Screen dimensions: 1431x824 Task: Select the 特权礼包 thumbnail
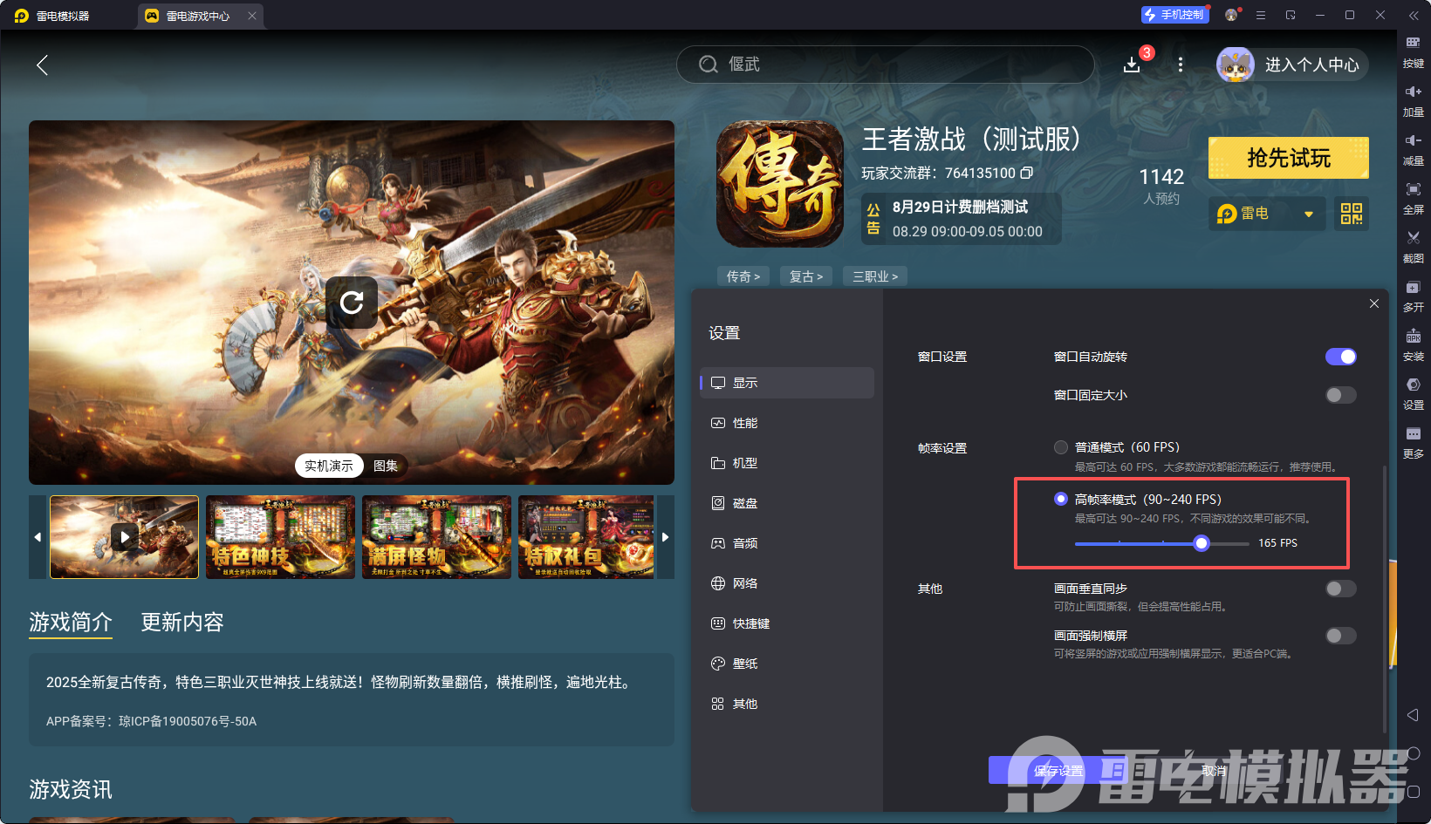point(586,537)
